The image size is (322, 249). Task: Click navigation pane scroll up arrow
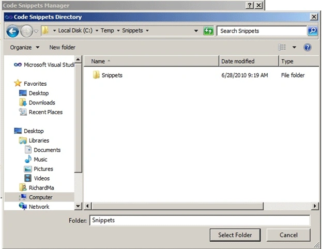78,59
